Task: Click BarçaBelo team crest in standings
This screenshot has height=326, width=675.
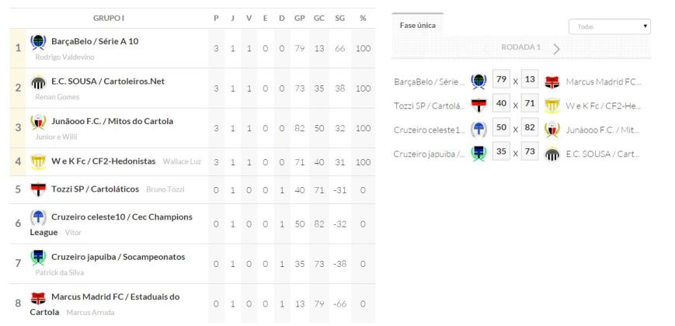Action: (38, 41)
